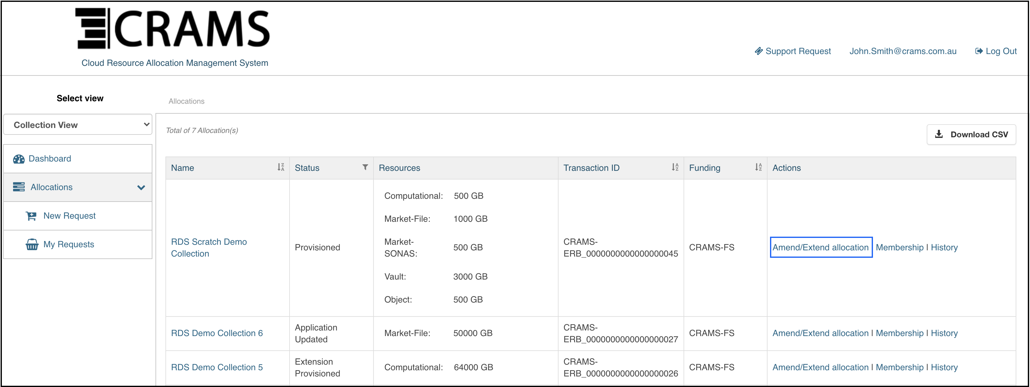Amend/Extend allocation for RDS Demo Collection 5
This screenshot has width=1030, height=387.
click(820, 367)
